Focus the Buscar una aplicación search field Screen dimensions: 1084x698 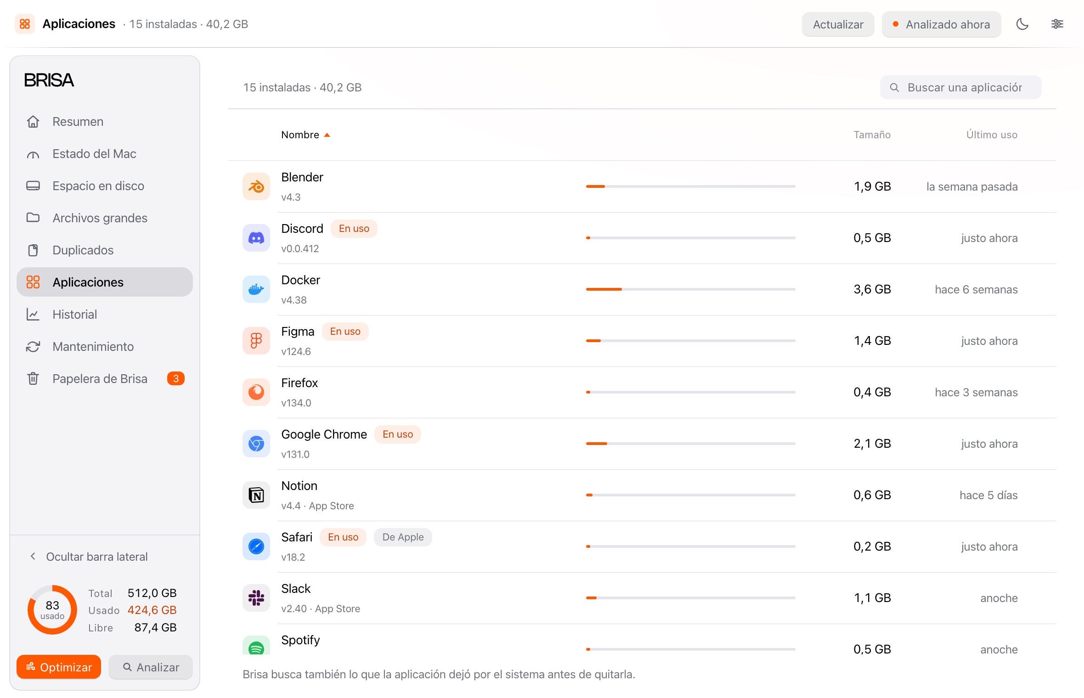pyautogui.click(x=960, y=87)
